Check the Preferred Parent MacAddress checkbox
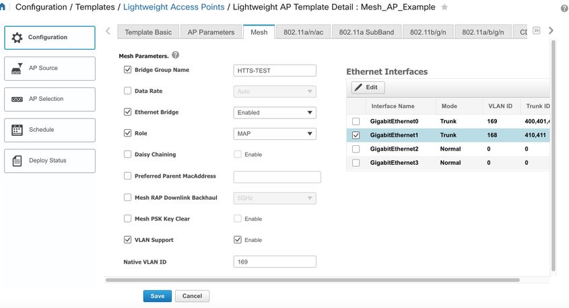569x308 pixels. pyautogui.click(x=127, y=176)
